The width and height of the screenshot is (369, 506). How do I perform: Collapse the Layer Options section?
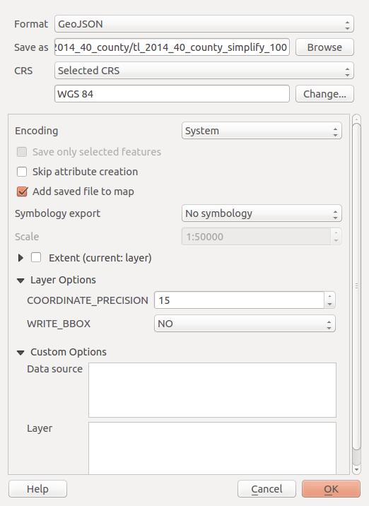pos(20,281)
